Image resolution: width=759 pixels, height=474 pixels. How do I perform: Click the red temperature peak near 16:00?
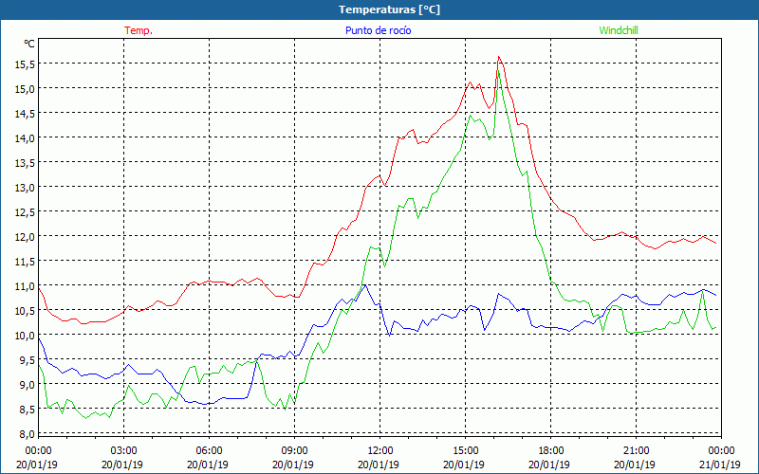pyautogui.click(x=499, y=57)
